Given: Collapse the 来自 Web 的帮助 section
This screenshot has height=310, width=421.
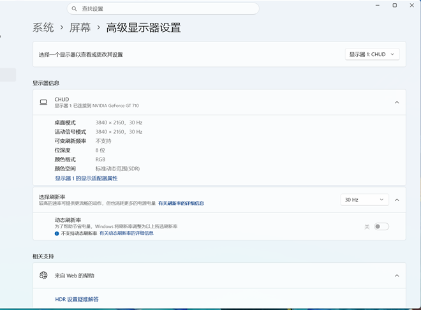Looking at the screenshot, I should (x=397, y=276).
